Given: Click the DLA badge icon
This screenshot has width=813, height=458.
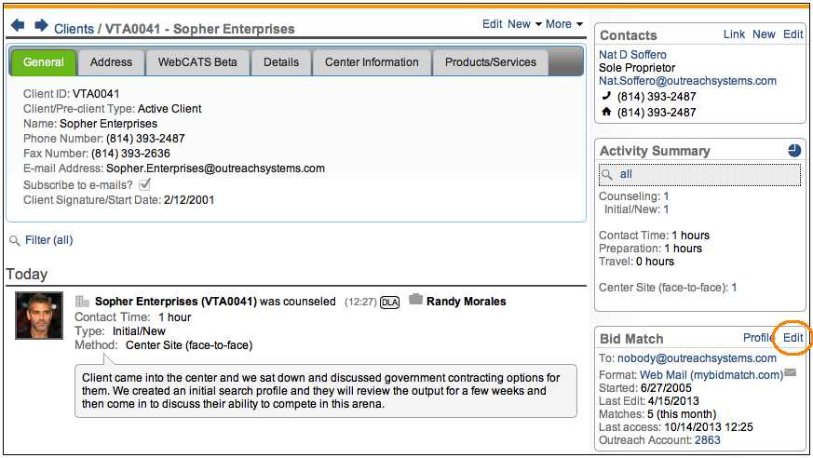Looking at the screenshot, I should point(390,302).
